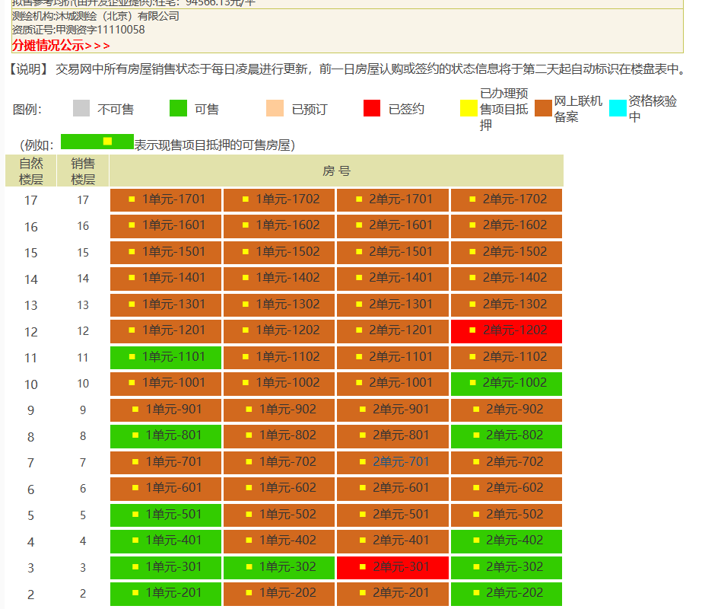Click the red 已签约 legend swatch
Screen dimensions: 702x609
(x=372, y=108)
